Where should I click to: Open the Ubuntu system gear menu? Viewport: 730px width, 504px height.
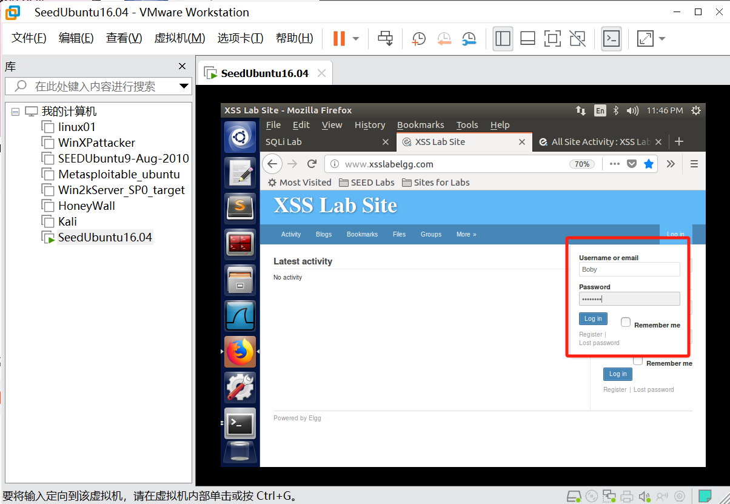pyautogui.click(x=696, y=110)
